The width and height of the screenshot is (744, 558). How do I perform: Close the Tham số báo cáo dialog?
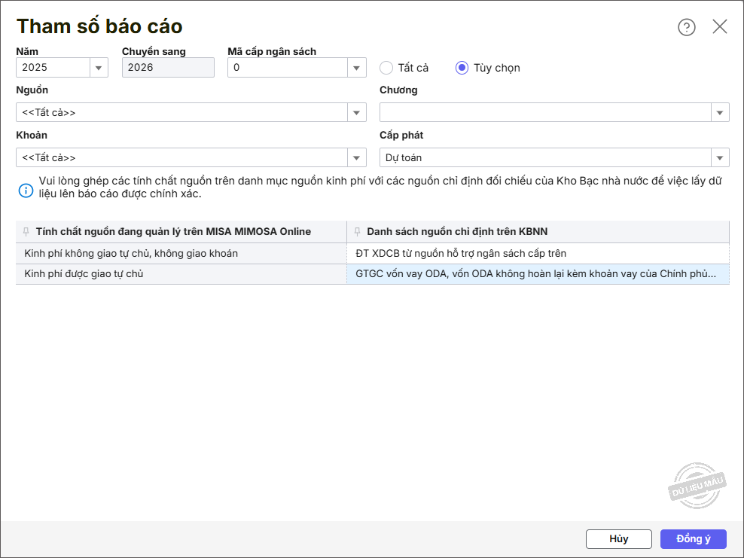pyautogui.click(x=720, y=27)
